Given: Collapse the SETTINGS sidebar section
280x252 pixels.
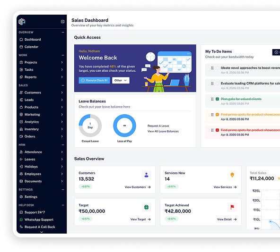Looking at the screenshot, I should (x=63, y=189).
